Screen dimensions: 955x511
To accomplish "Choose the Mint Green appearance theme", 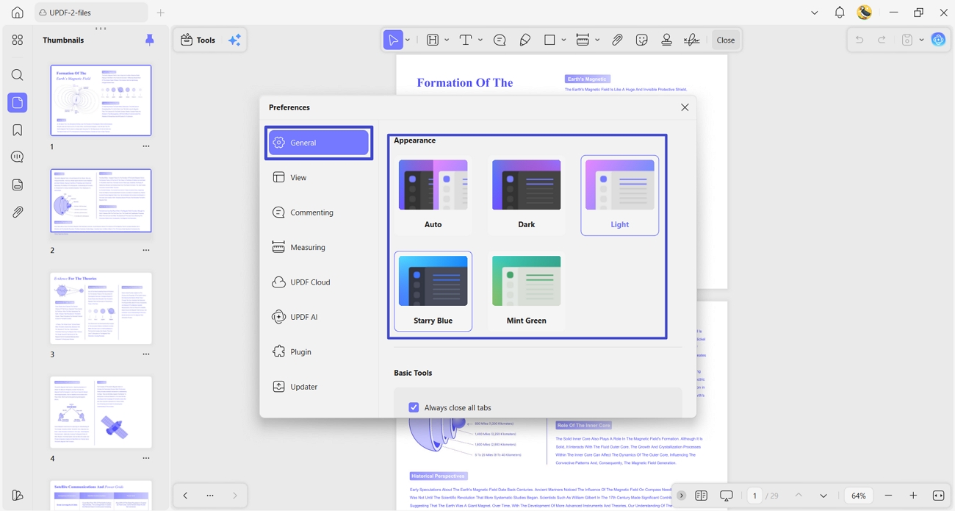I will (x=526, y=291).
